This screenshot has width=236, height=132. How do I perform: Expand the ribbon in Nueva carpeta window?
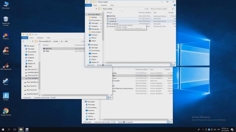coord(172,5)
